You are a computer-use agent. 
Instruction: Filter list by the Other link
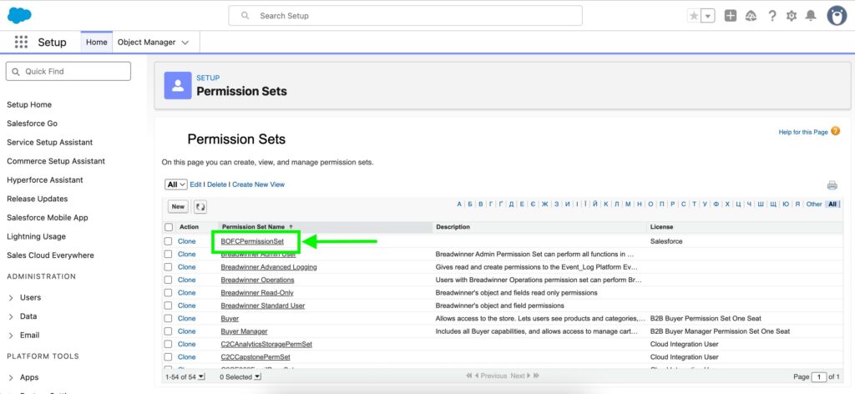814,205
